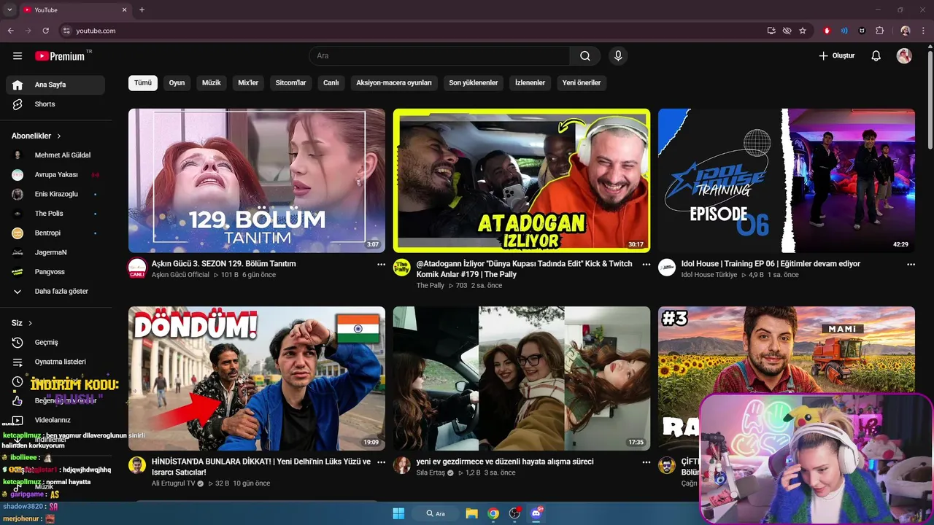Expand the Abonelikler section chevron
Image resolution: width=934 pixels, height=525 pixels.
tap(59, 136)
